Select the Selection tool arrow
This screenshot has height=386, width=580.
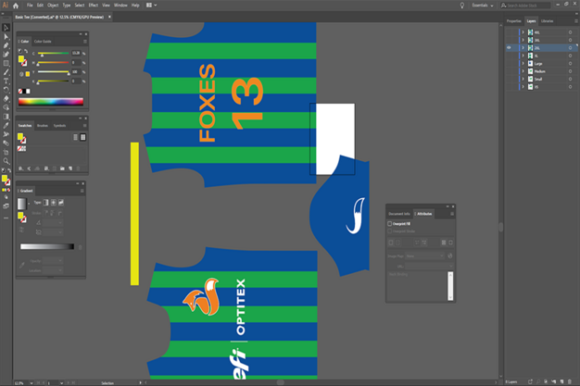point(6,27)
